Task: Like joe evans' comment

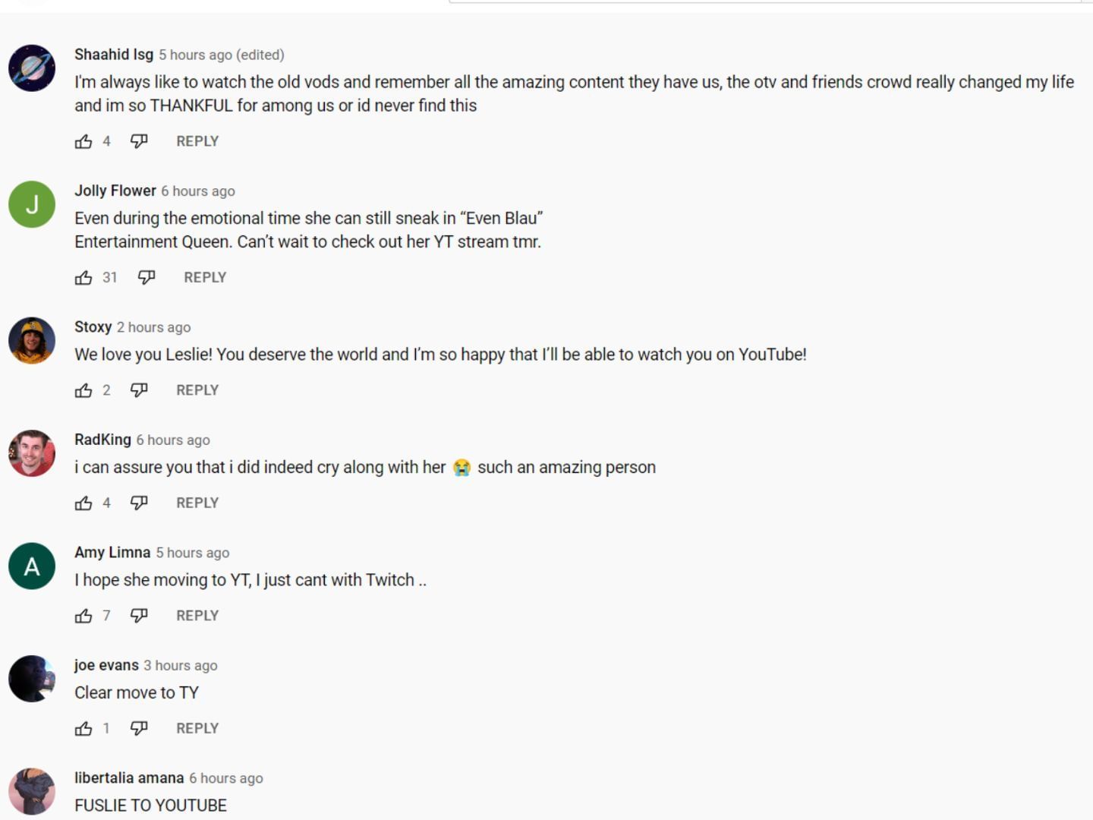Action: [x=83, y=728]
